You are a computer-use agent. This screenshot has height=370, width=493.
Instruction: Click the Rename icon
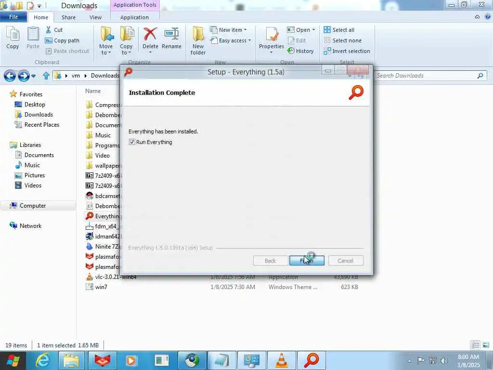(x=172, y=38)
